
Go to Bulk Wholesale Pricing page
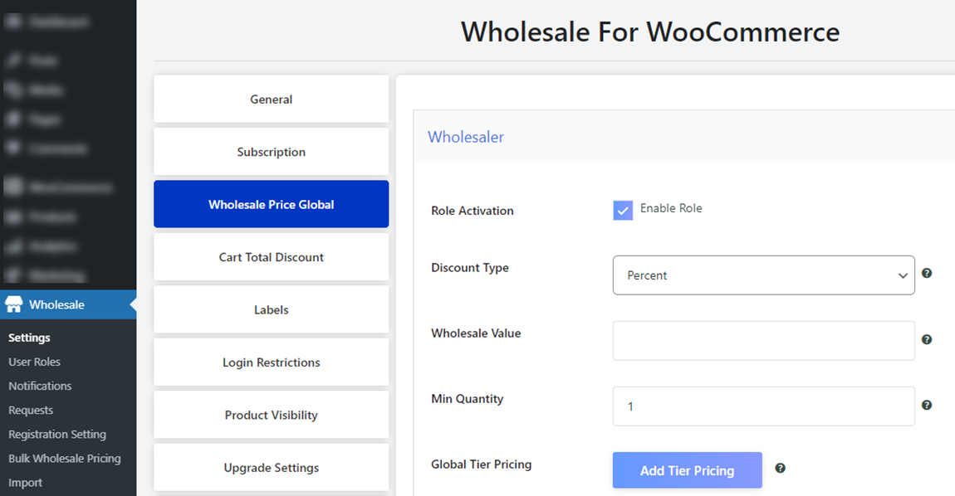[65, 458]
